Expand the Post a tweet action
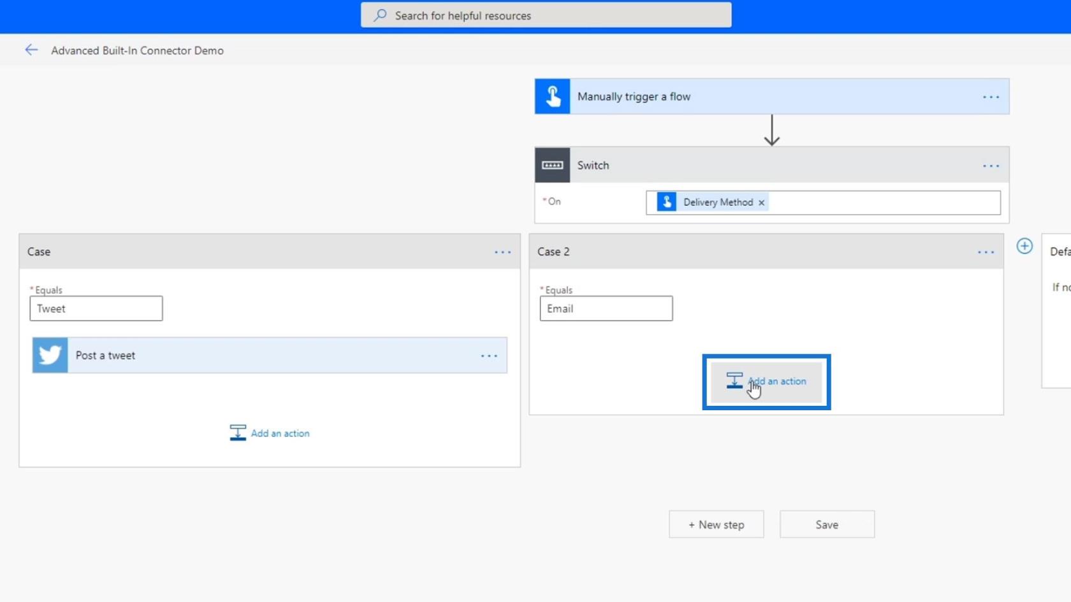Viewport: 1071px width, 602px height. [x=270, y=355]
